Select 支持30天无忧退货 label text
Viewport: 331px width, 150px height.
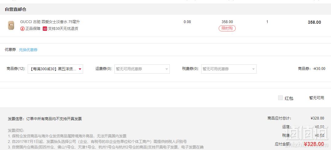click(x=63, y=29)
